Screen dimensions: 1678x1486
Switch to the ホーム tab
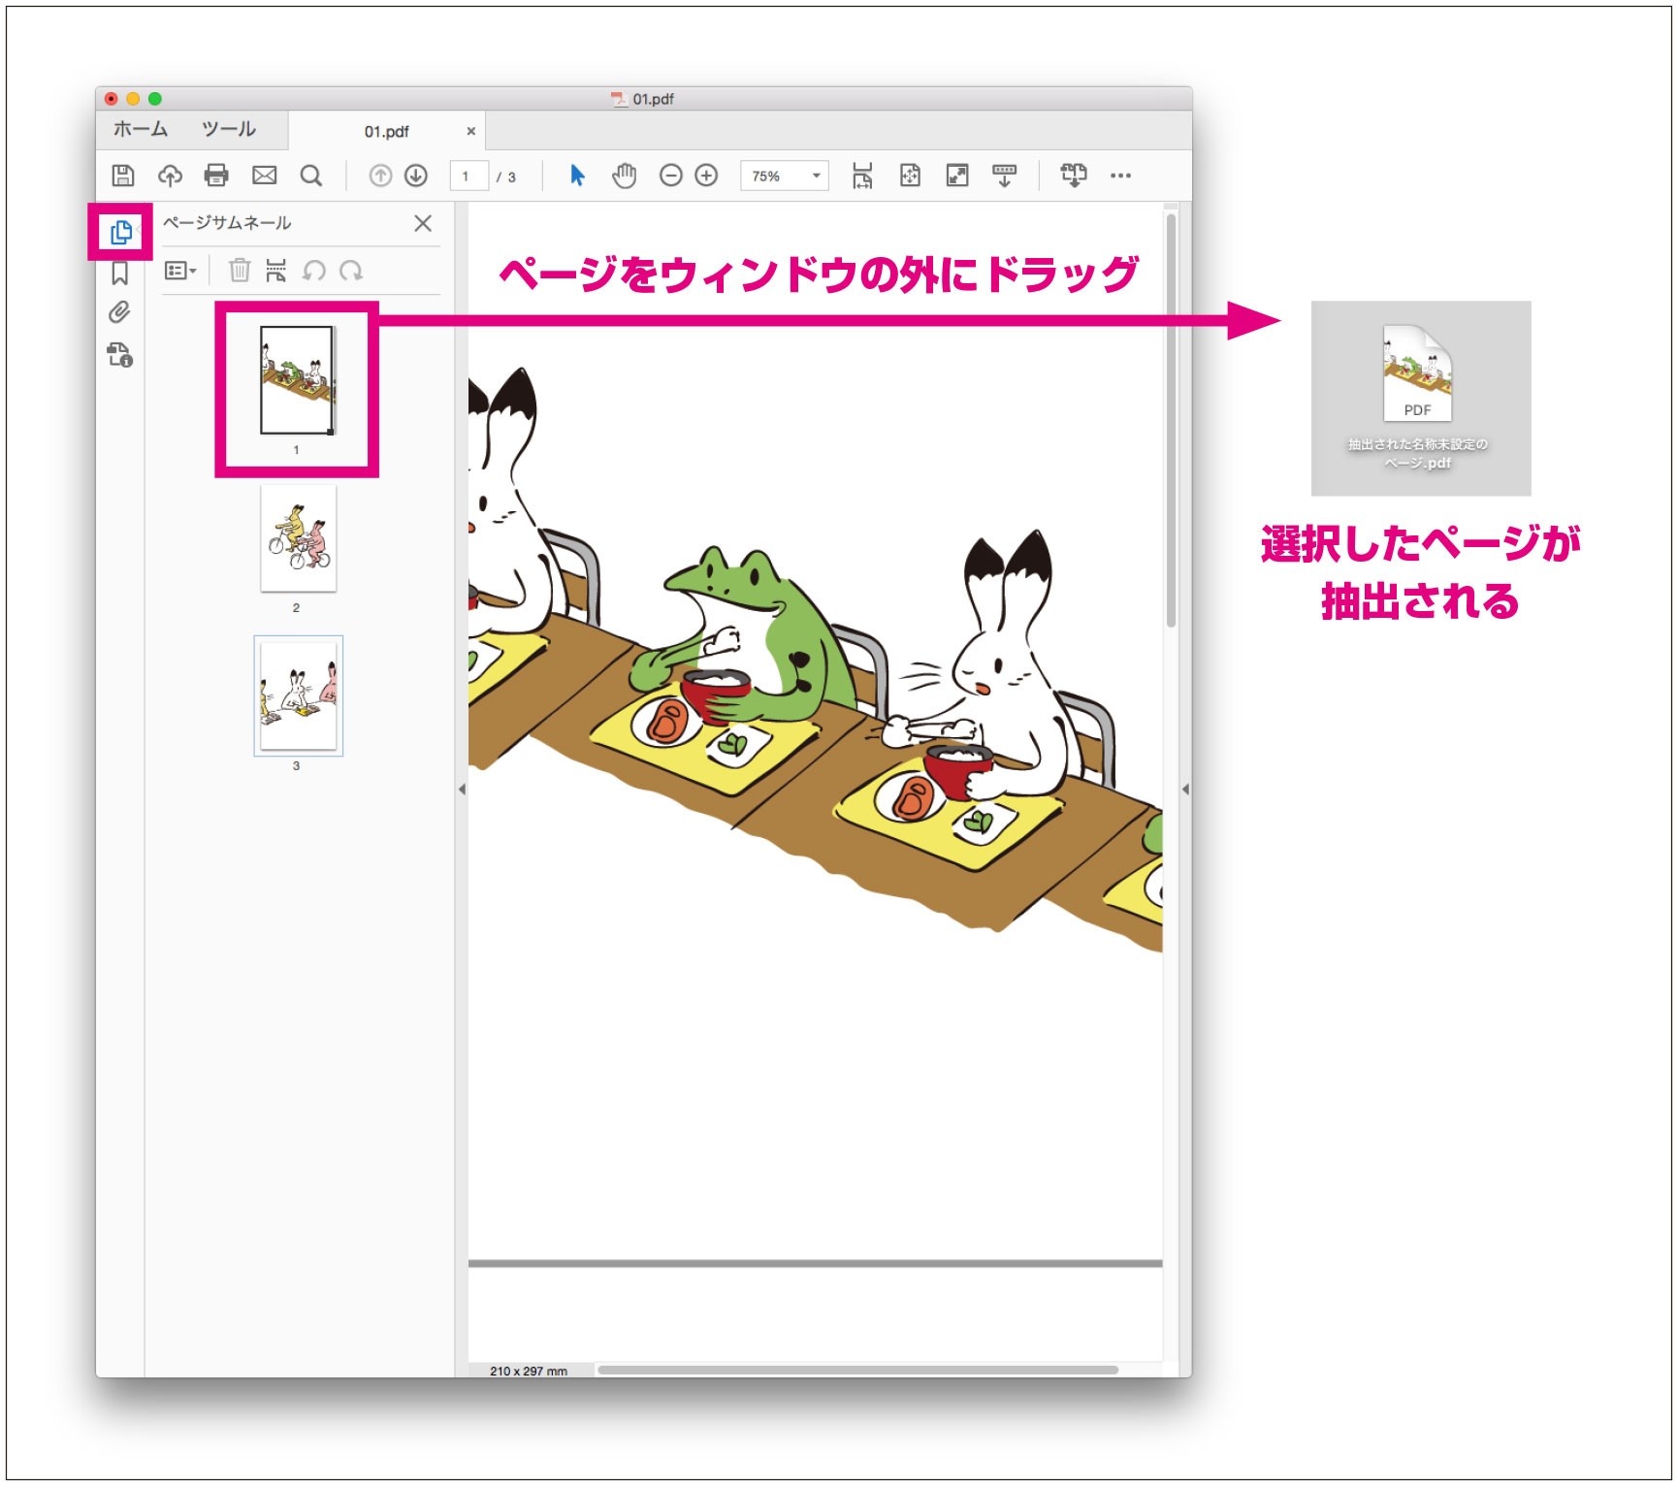(141, 129)
